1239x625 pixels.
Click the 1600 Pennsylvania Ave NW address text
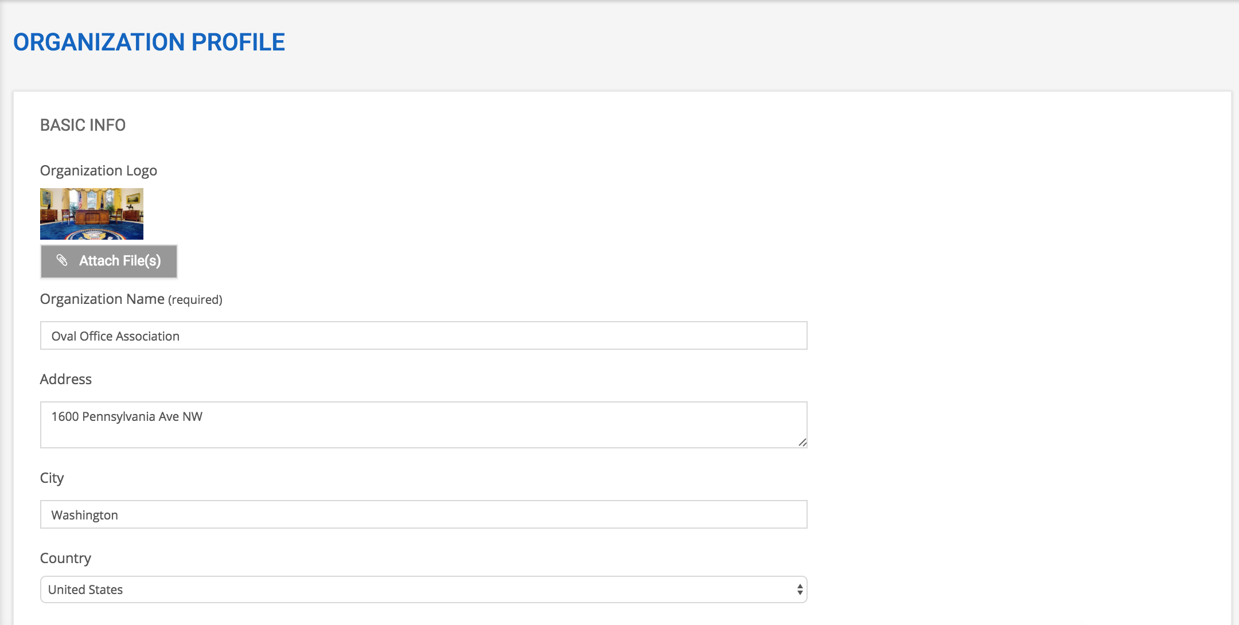127,416
